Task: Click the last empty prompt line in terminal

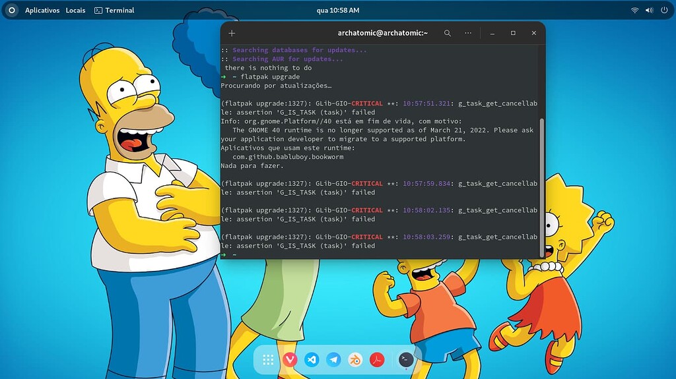Action: 380,254
